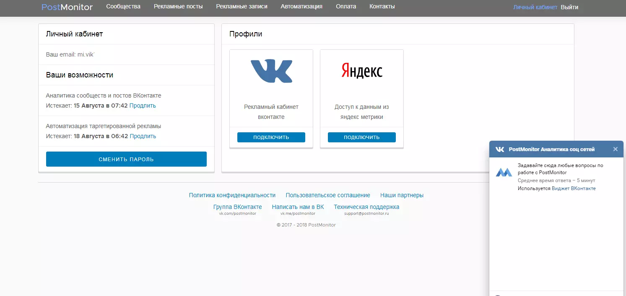Click the vk.com/postmonitor text
The height and width of the screenshot is (296, 626).
pyautogui.click(x=237, y=214)
